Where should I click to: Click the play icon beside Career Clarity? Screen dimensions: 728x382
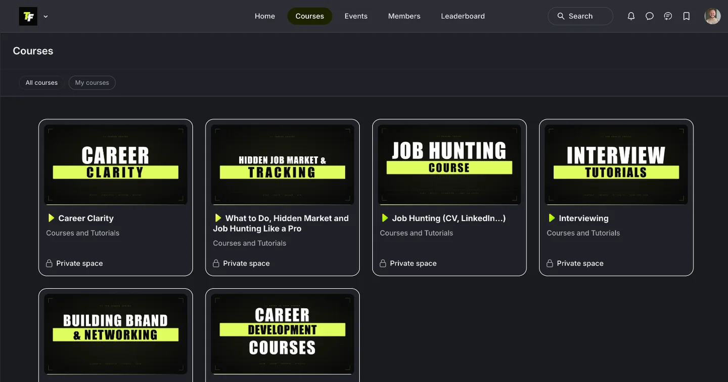(51, 218)
